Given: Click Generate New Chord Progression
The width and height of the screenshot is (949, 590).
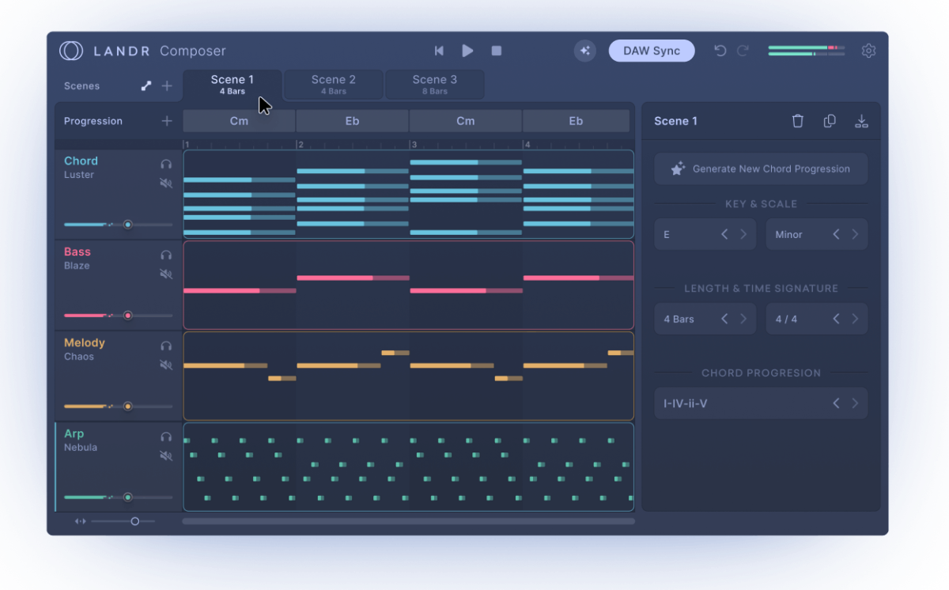Looking at the screenshot, I should coord(761,168).
